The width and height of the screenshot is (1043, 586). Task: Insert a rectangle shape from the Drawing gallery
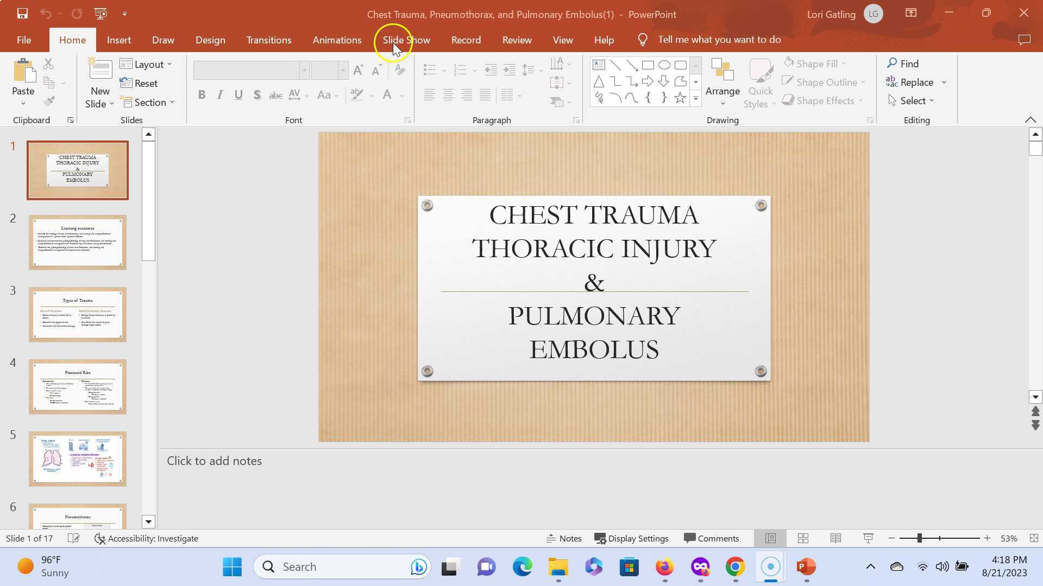[x=648, y=65]
